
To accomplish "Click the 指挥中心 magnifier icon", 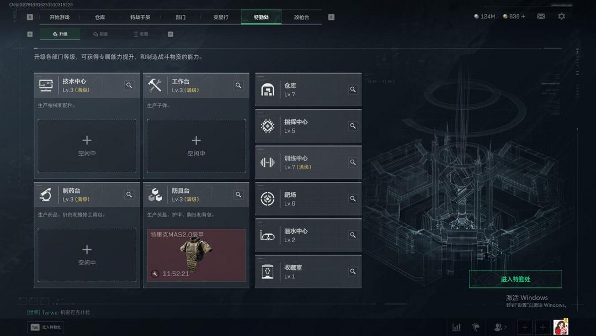I will 353,126.
